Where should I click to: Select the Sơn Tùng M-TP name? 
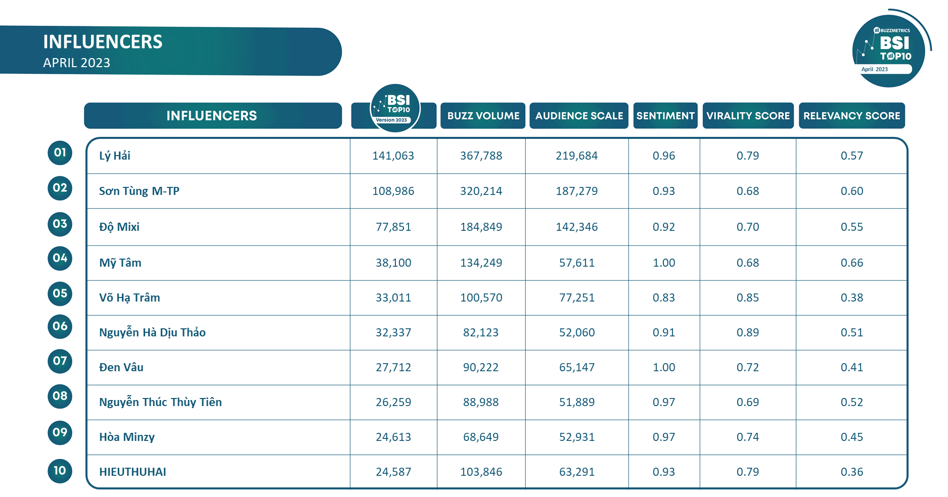pos(139,191)
